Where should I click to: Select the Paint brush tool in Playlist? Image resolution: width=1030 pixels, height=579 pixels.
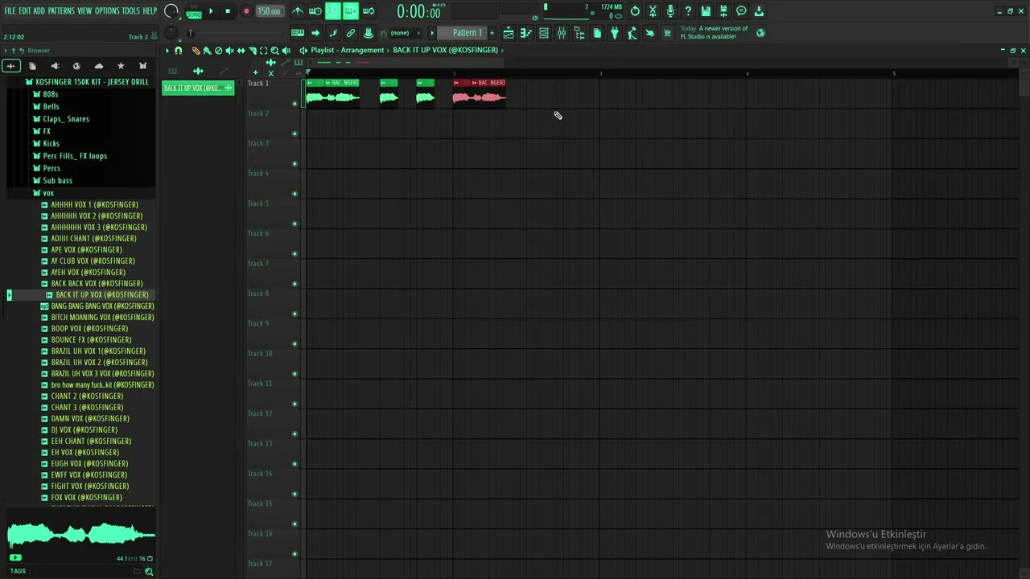click(x=207, y=51)
